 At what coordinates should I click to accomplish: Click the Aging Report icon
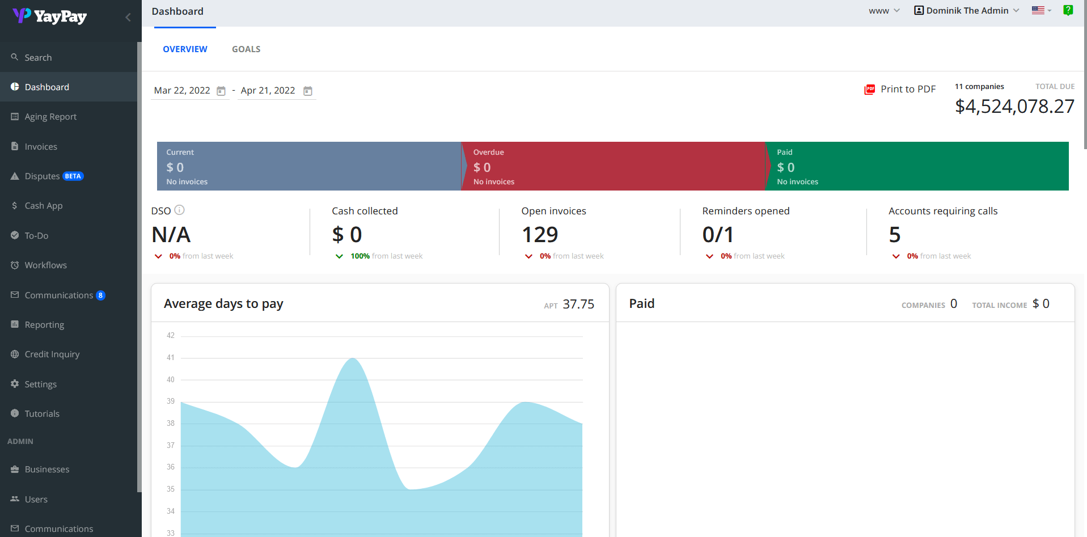click(15, 116)
